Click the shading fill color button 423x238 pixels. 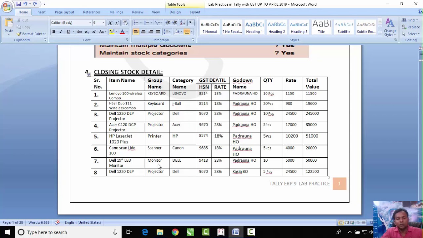tap(177, 32)
